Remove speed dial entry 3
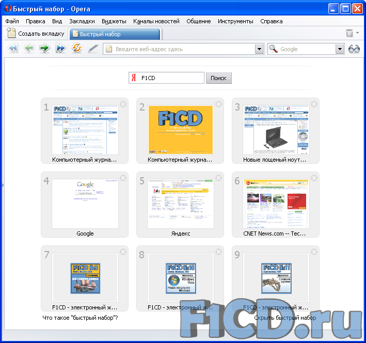Screen dimensions: 366x343 314,104
